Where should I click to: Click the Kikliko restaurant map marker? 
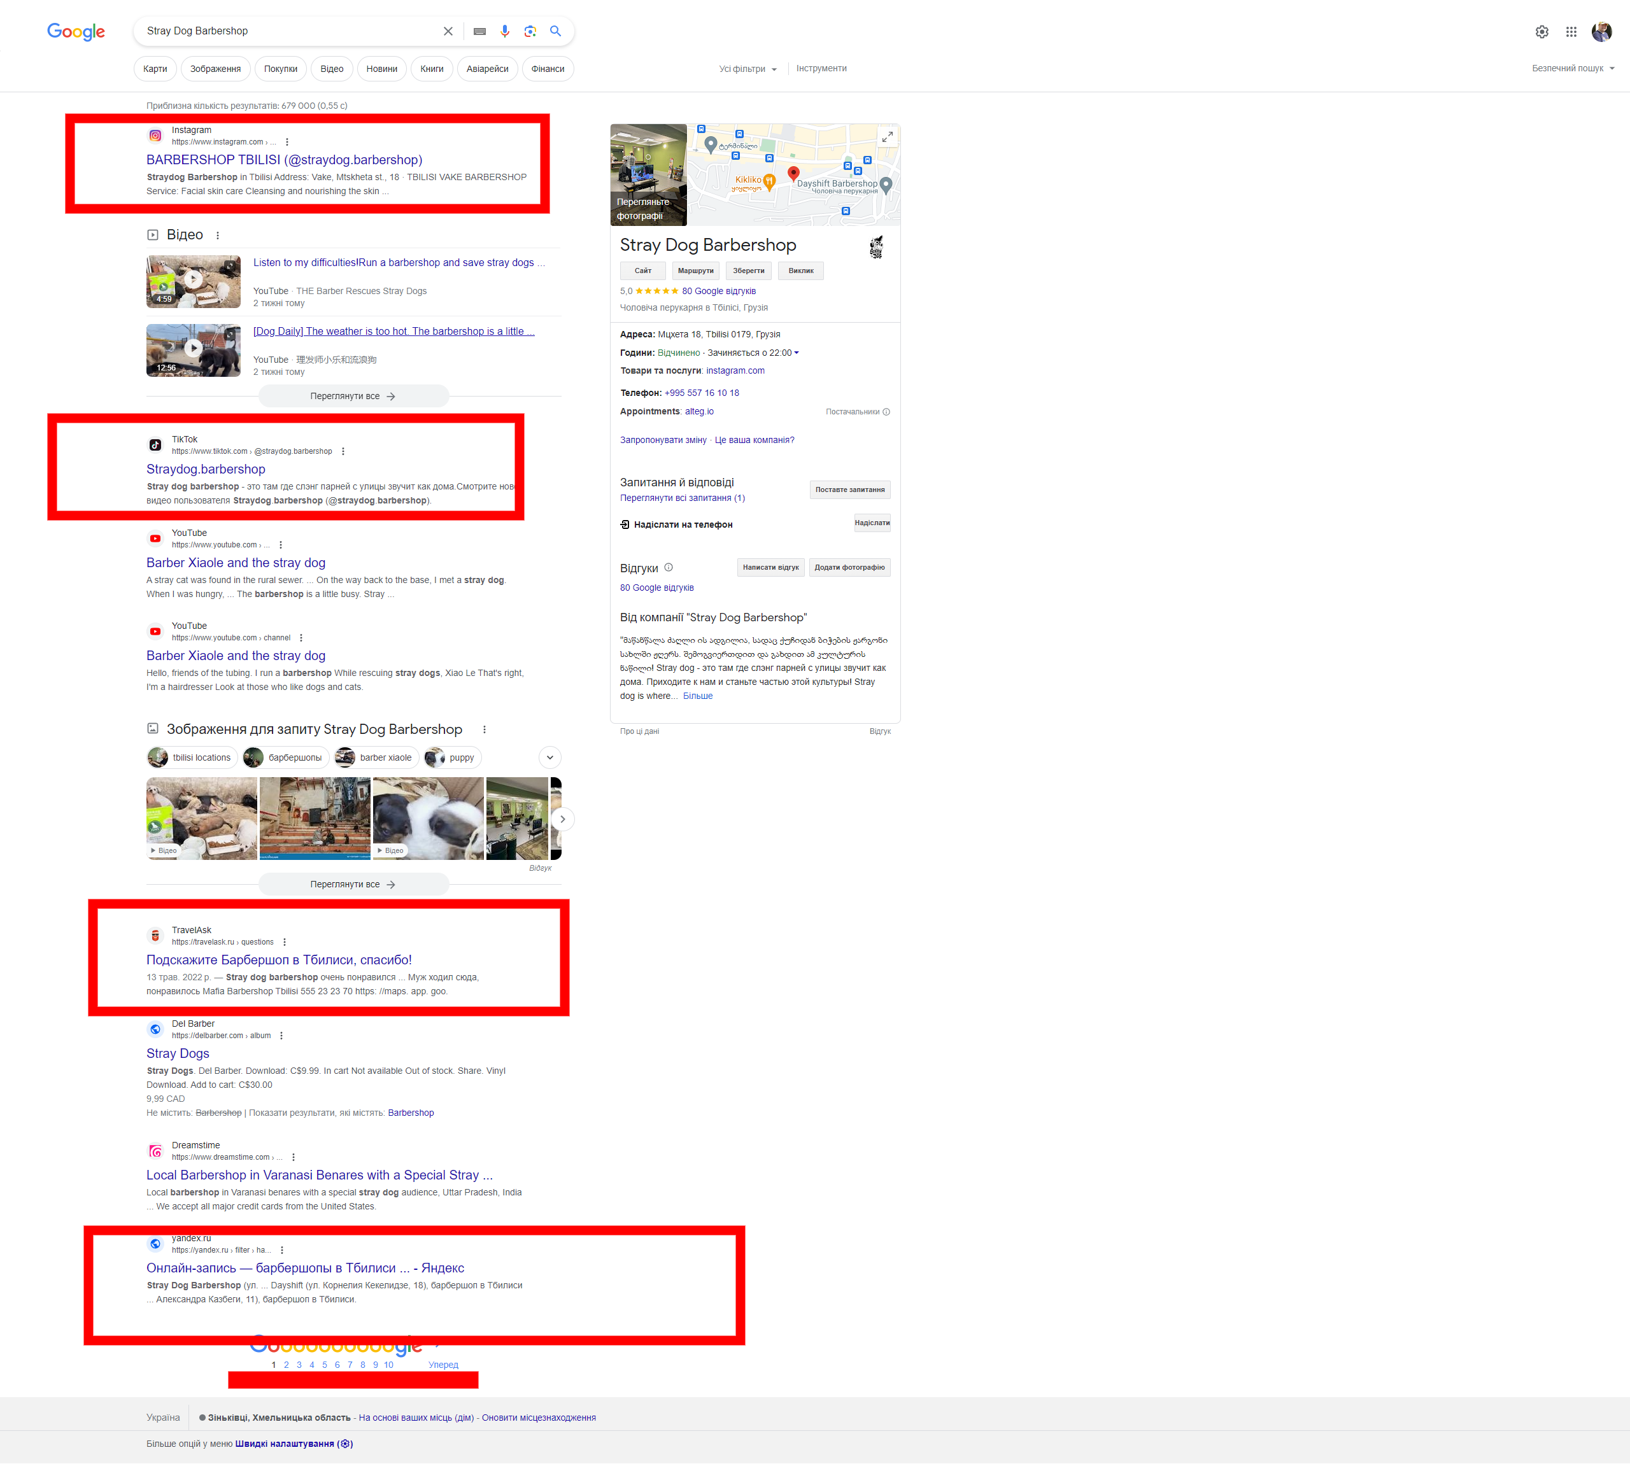(769, 182)
